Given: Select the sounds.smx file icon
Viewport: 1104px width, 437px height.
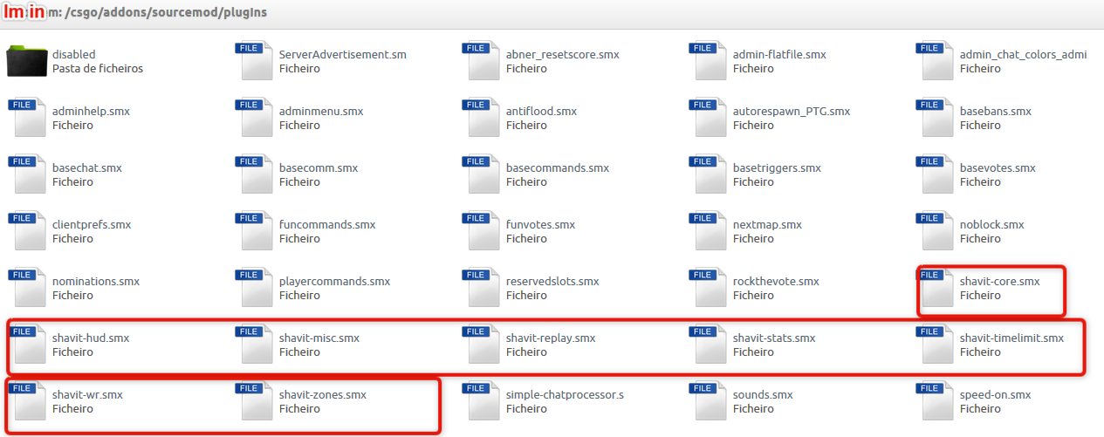Looking at the screenshot, I should pyautogui.click(x=708, y=401).
